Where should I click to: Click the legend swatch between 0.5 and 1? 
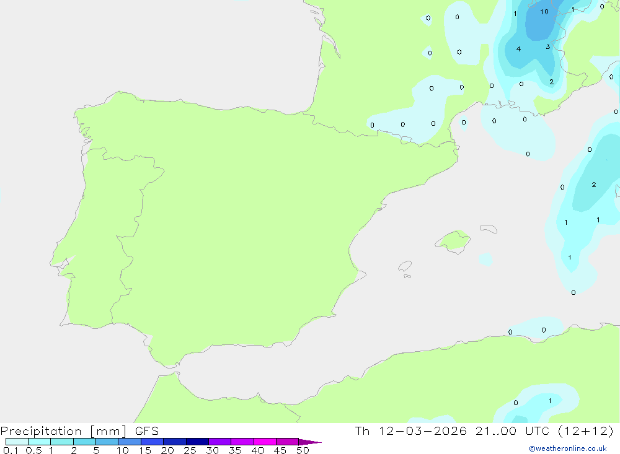click(39, 442)
